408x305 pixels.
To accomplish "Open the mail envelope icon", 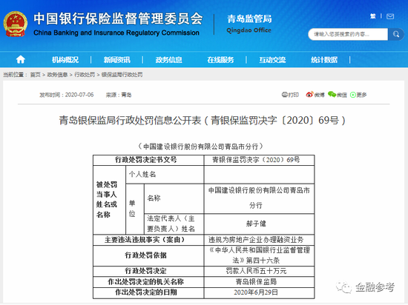I will 390,16.
